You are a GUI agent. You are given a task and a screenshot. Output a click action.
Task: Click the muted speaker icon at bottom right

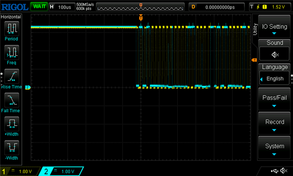pos(284,170)
